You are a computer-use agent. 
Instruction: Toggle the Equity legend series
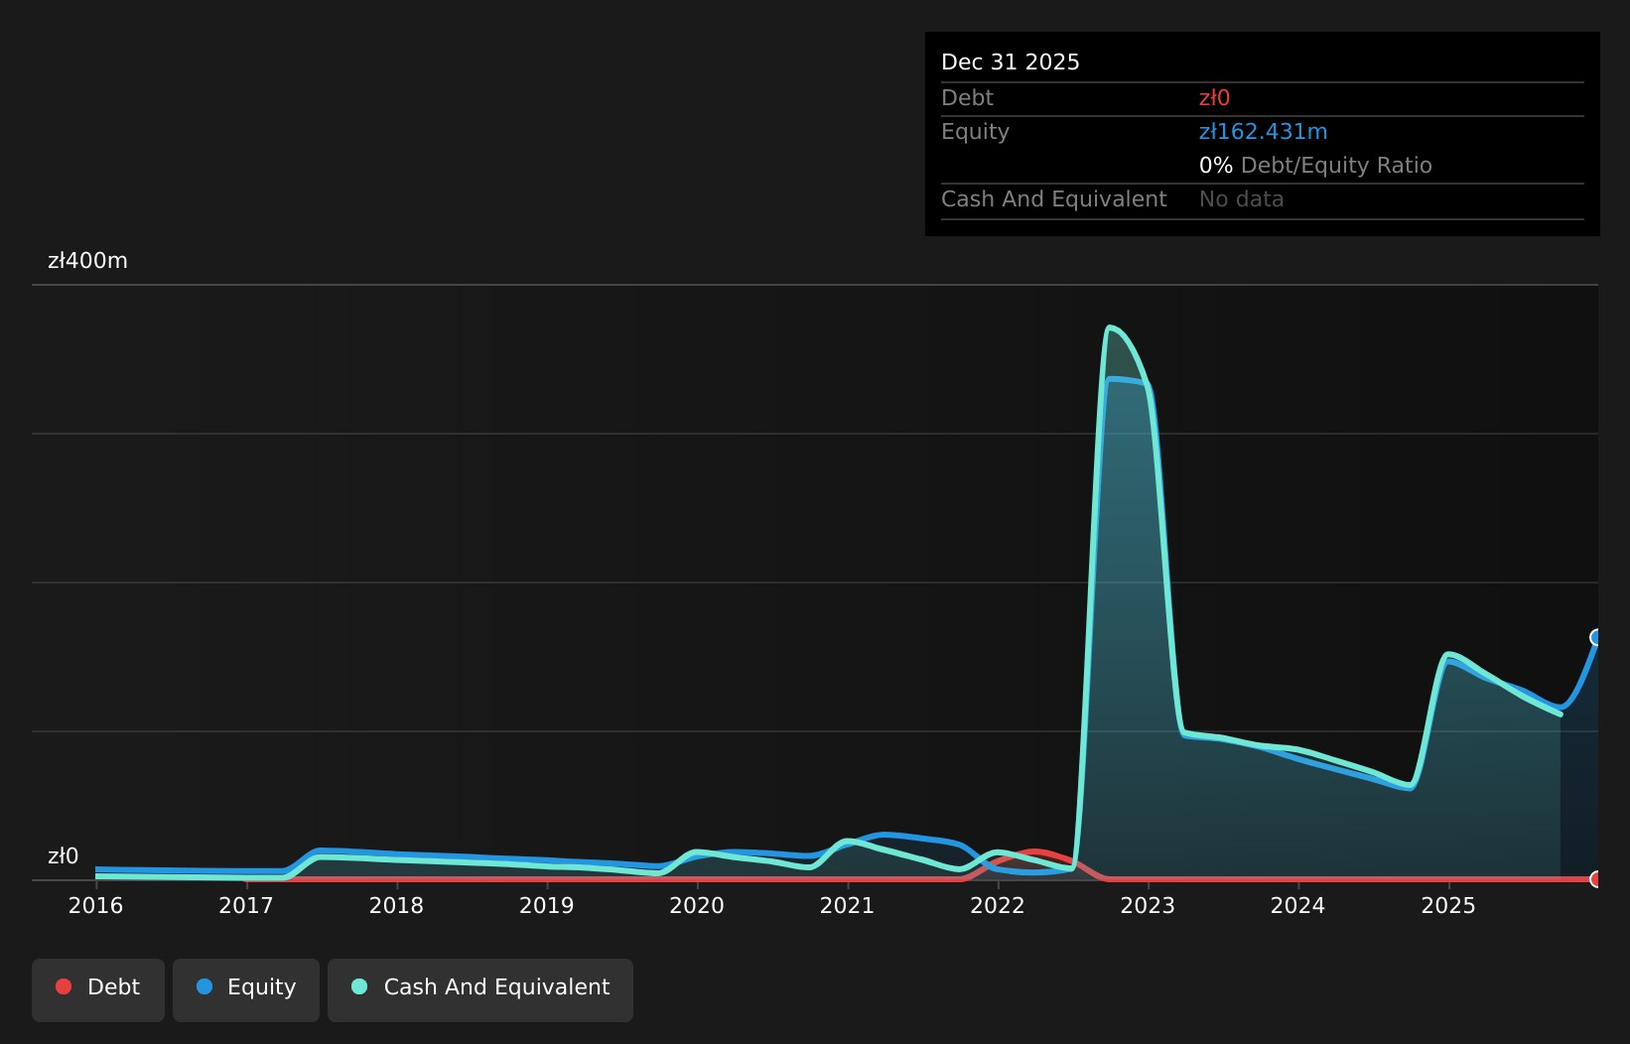(x=246, y=989)
